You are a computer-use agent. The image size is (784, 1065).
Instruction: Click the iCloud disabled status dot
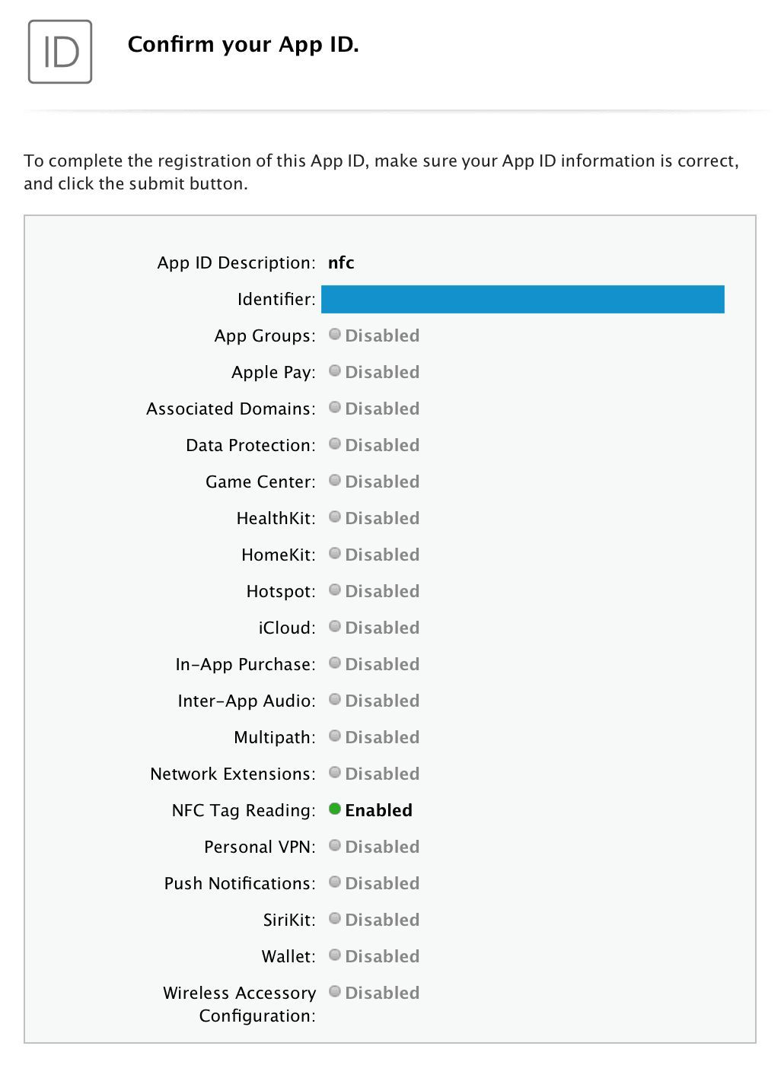tap(335, 626)
